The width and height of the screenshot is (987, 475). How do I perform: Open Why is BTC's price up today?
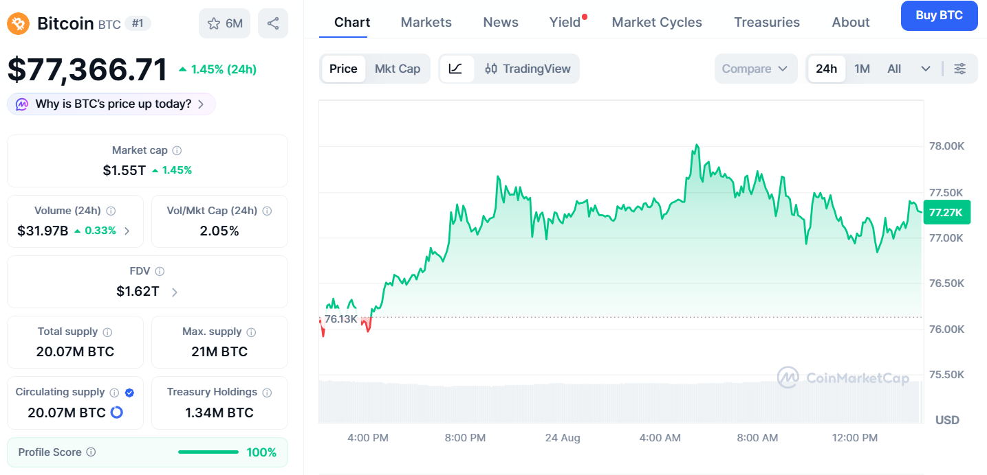111,104
